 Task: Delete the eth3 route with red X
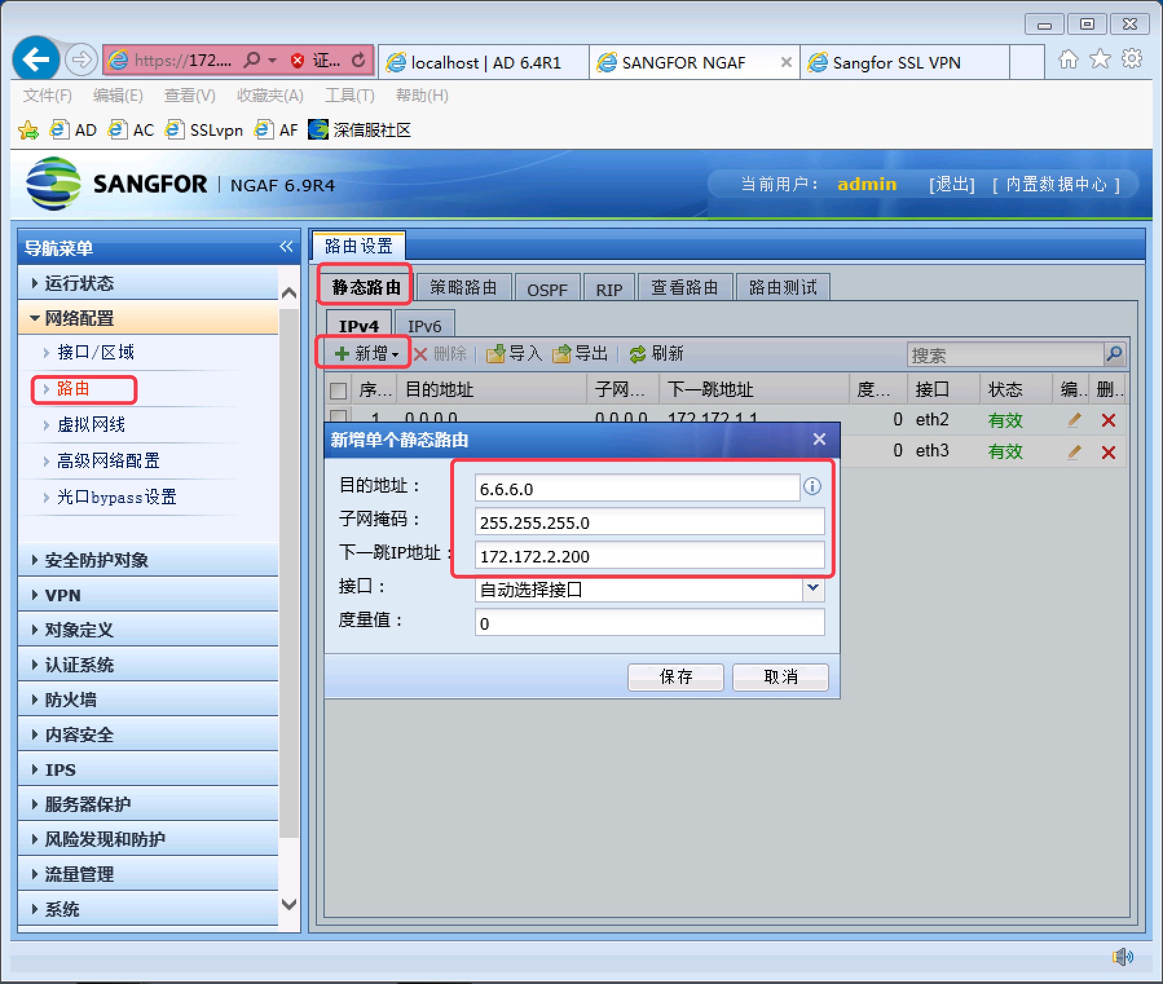(1109, 452)
